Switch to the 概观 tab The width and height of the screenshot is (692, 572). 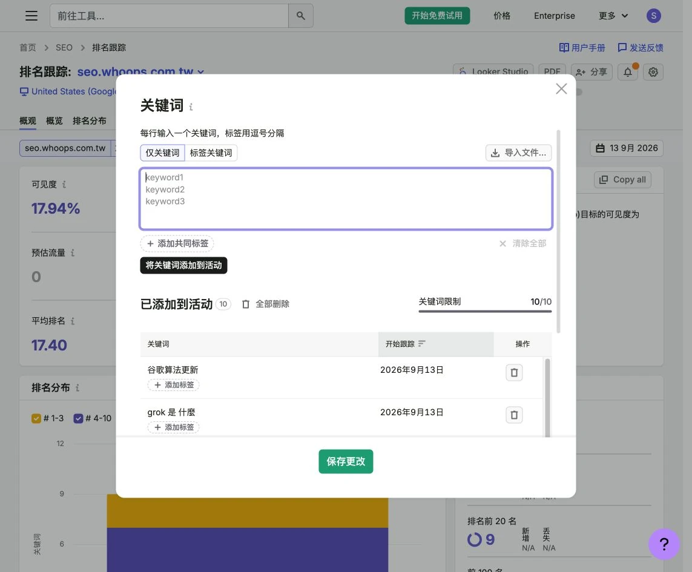point(28,121)
